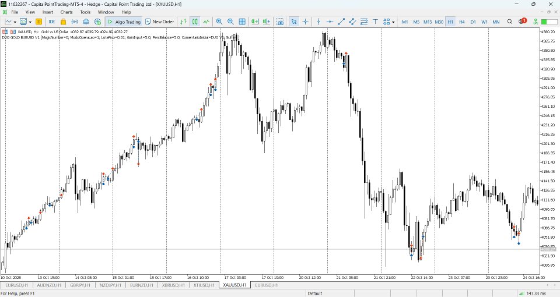Set timeframe to M15
The height and width of the screenshot is (297, 560).
(428, 22)
